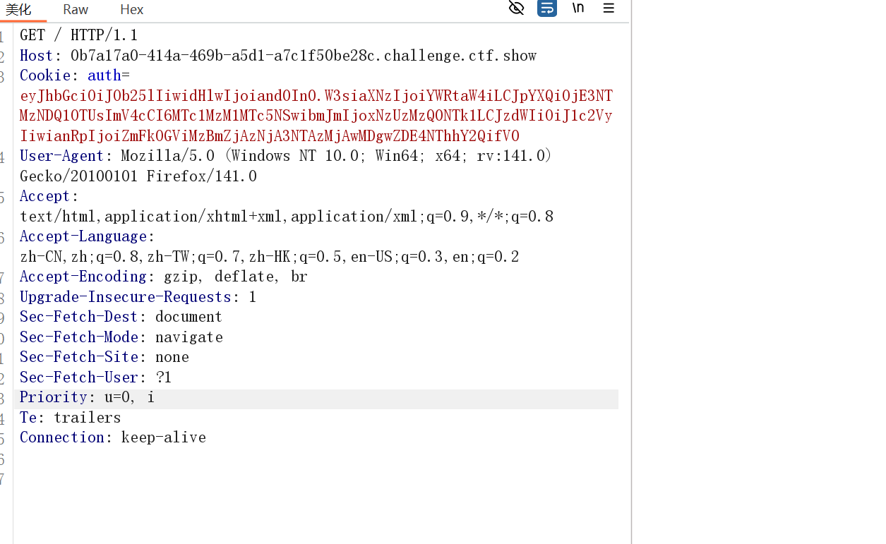Click the Connection: keep-alive line
This screenshot has width=886, height=544.
pyautogui.click(x=112, y=437)
